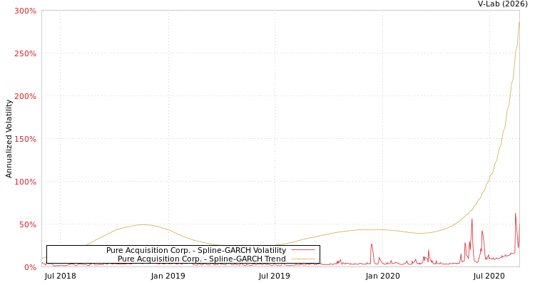Click the 150% y-axis label
Image resolution: width=535 pixels, height=285 pixels.
tap(25, 139)
